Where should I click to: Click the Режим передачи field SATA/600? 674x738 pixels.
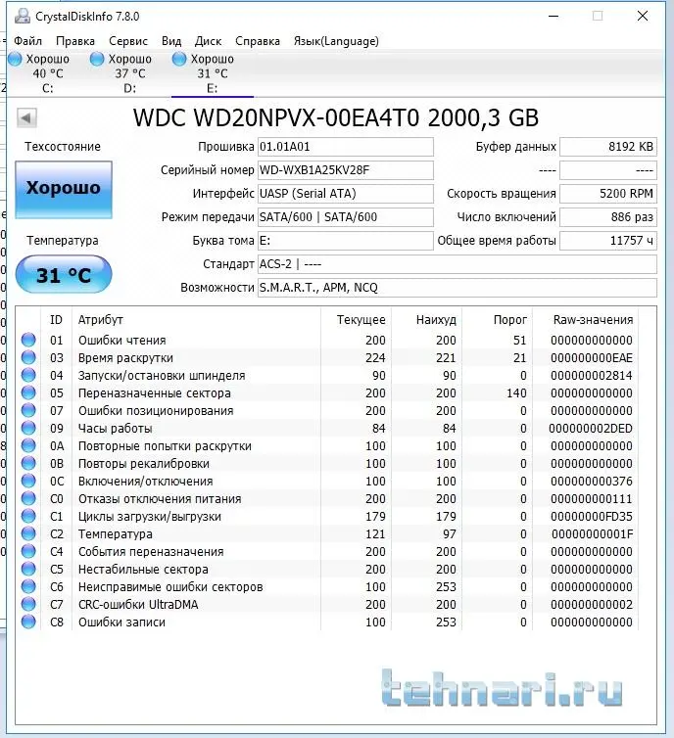coord(345,217)
